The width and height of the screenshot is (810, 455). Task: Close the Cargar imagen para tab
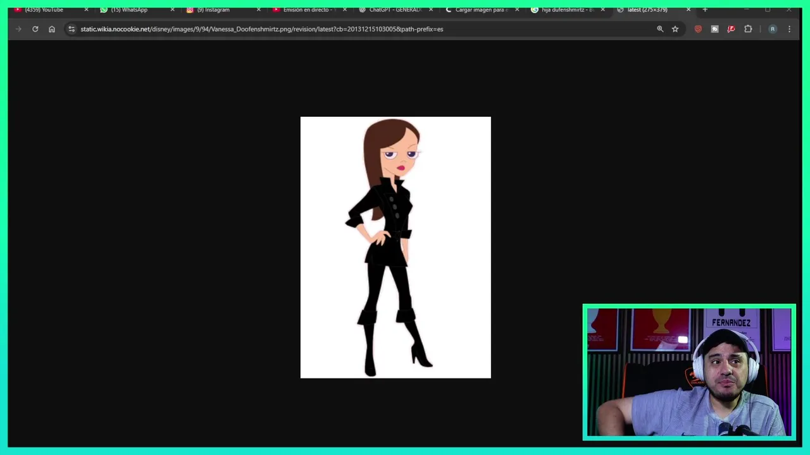517,9
